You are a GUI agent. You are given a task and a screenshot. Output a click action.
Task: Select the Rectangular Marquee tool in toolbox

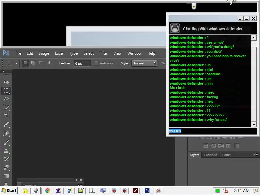coord(6,91)
